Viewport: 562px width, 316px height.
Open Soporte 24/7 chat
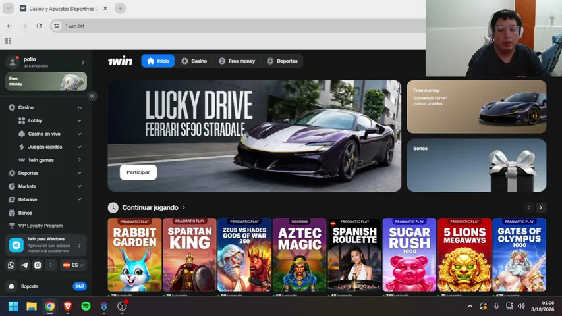click(46, 286)
